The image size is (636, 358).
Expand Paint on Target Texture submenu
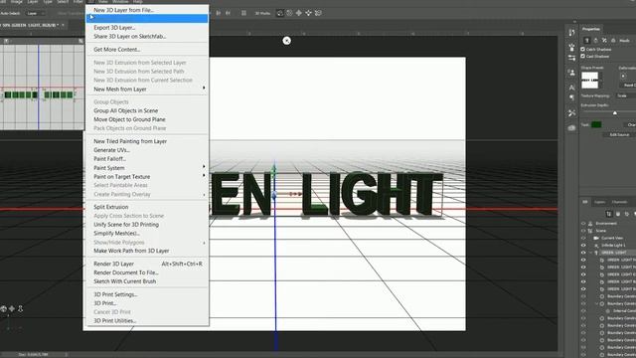click(204, 176)
